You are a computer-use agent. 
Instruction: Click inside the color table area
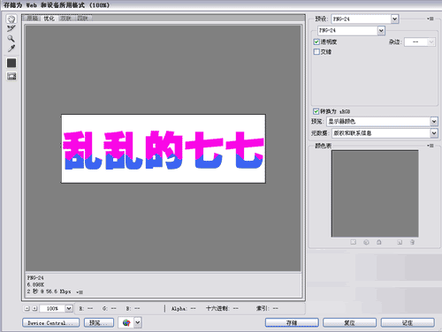click(375, 193)
